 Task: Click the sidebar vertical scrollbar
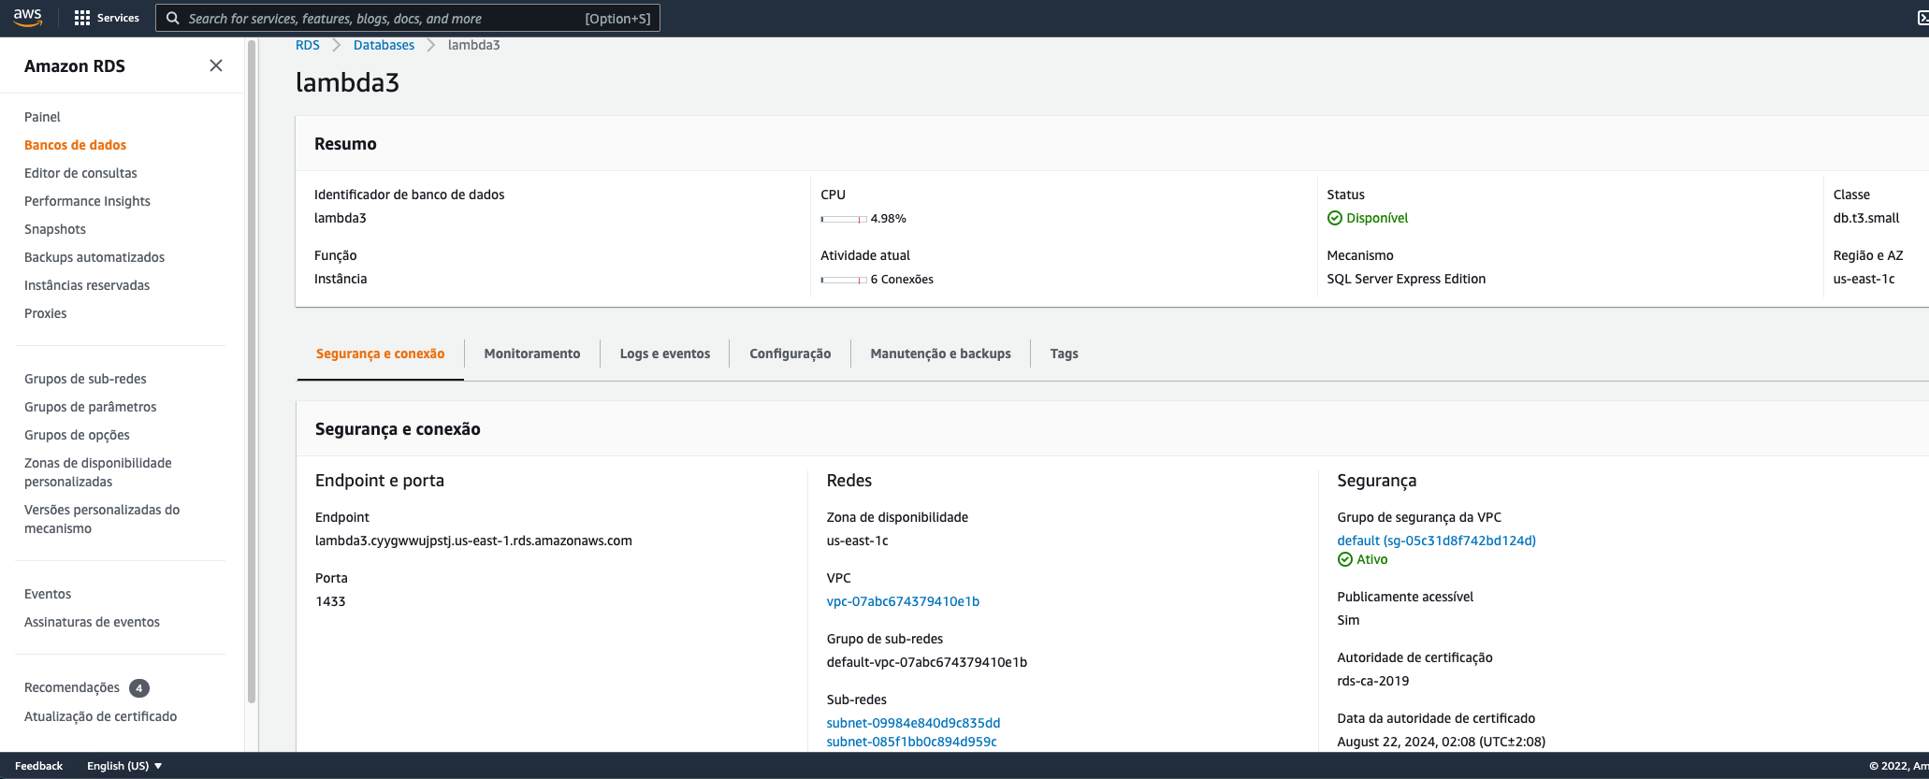(x=251, y=369)
